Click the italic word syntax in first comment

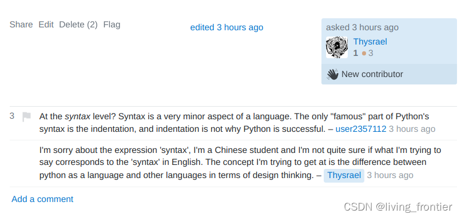click(x=77, y=117)
